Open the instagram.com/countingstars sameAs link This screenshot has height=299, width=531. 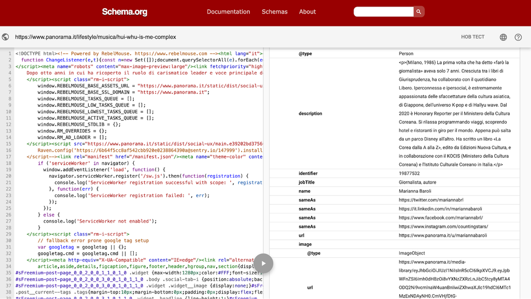click(x=443, y=226)
